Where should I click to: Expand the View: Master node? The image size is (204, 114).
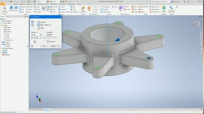point(1,23)
